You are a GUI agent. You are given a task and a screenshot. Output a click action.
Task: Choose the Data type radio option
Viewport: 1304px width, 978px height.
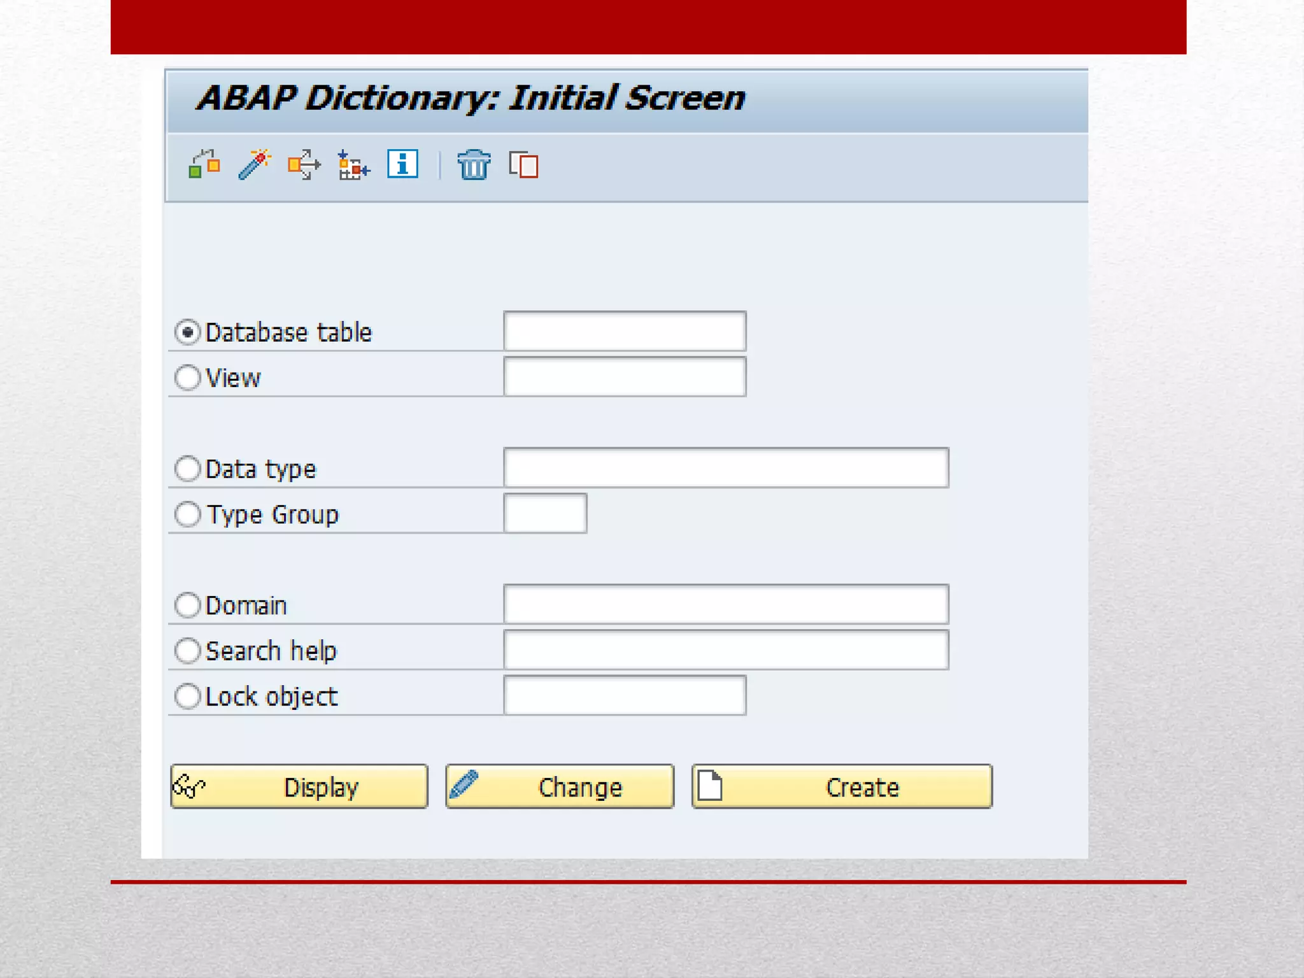pos(188,469)
